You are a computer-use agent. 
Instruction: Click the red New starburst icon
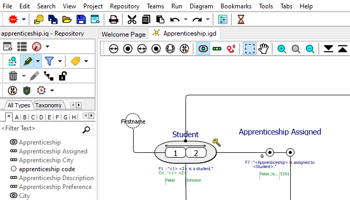[13, 19]
